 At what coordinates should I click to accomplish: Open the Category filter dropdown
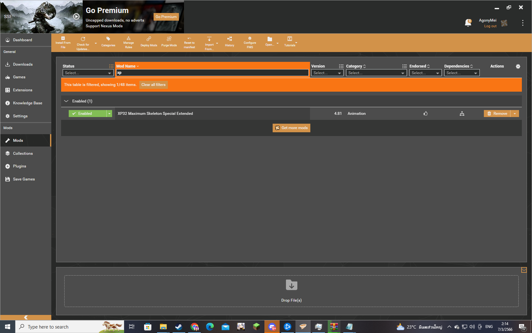point(377,73)
